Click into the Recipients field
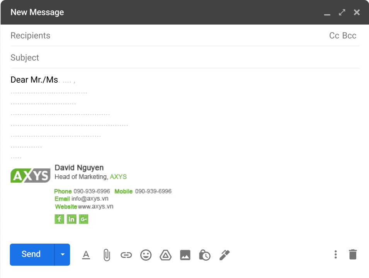The width and height of the screenshot is (369, 278). point(155,36)
